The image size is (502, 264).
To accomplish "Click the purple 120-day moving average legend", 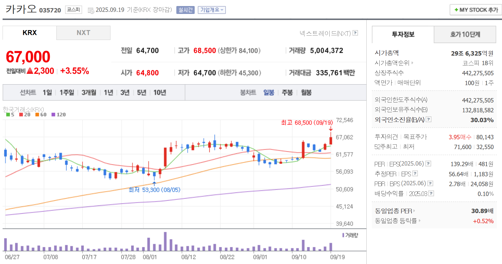I will click(59, 115).
